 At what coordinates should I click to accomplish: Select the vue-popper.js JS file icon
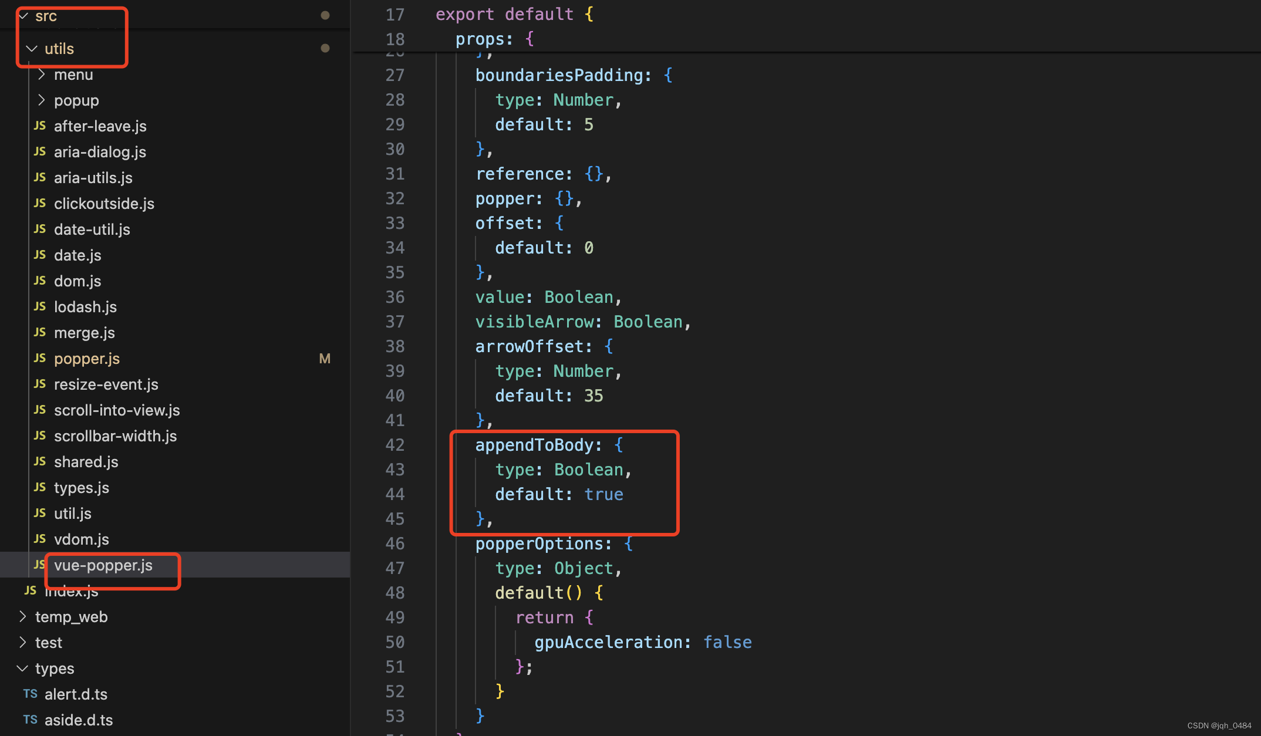39,565
